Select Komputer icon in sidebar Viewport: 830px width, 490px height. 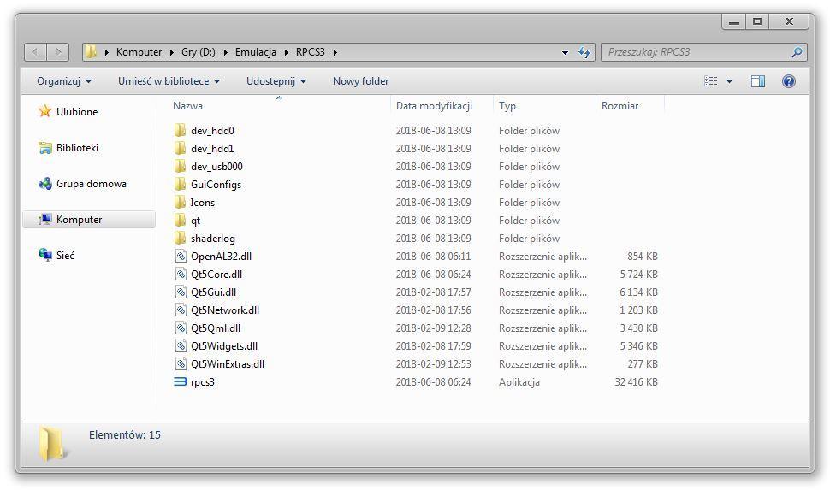click(45, 219)
